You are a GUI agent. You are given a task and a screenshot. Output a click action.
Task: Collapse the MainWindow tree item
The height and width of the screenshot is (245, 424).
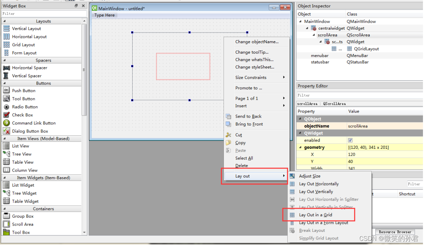pos(300,21)
